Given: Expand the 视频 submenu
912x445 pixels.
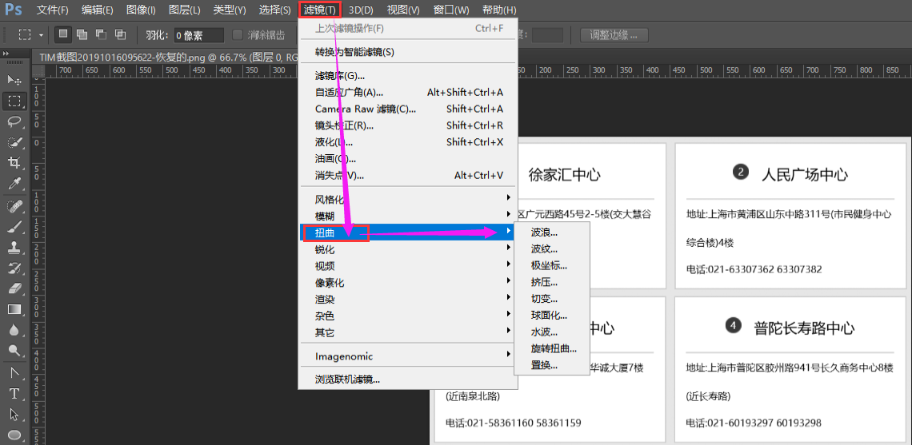Looking at the screenshot, I should tap(408, 266).
